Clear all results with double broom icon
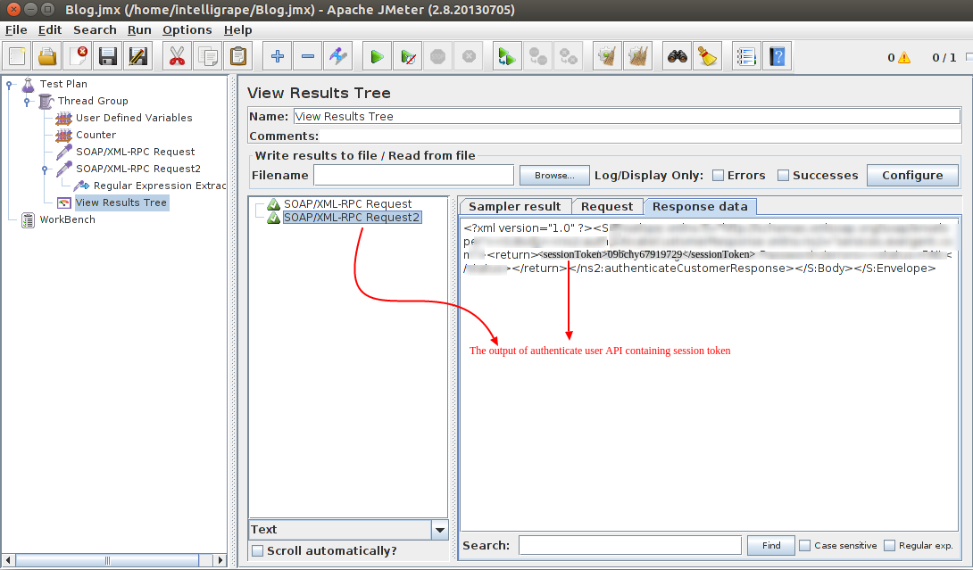This screenshot has width=973, height=570. (x=637, y=56)
